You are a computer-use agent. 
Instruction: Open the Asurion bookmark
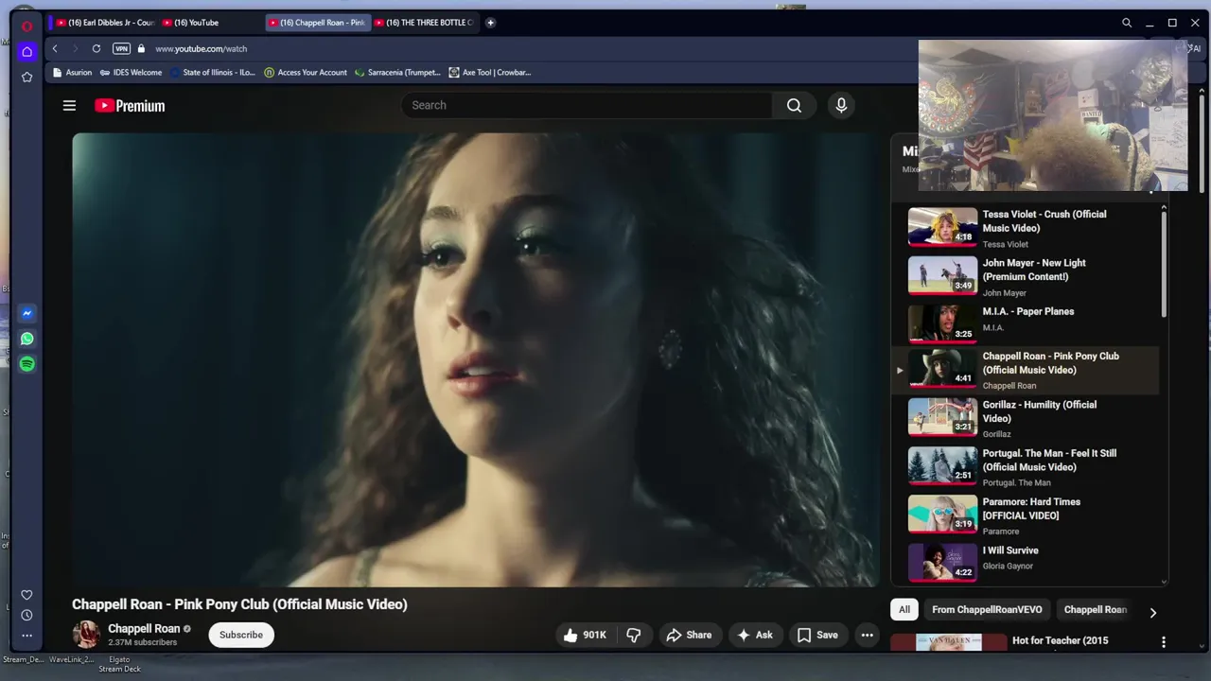[73, 72]
